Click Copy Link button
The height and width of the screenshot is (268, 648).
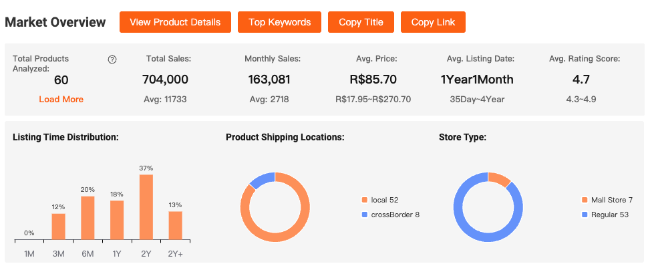pos(433,22)
